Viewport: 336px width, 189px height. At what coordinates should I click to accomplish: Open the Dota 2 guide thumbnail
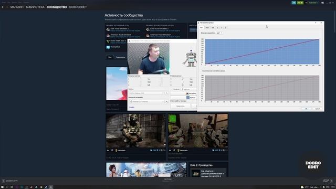point(195,173)
